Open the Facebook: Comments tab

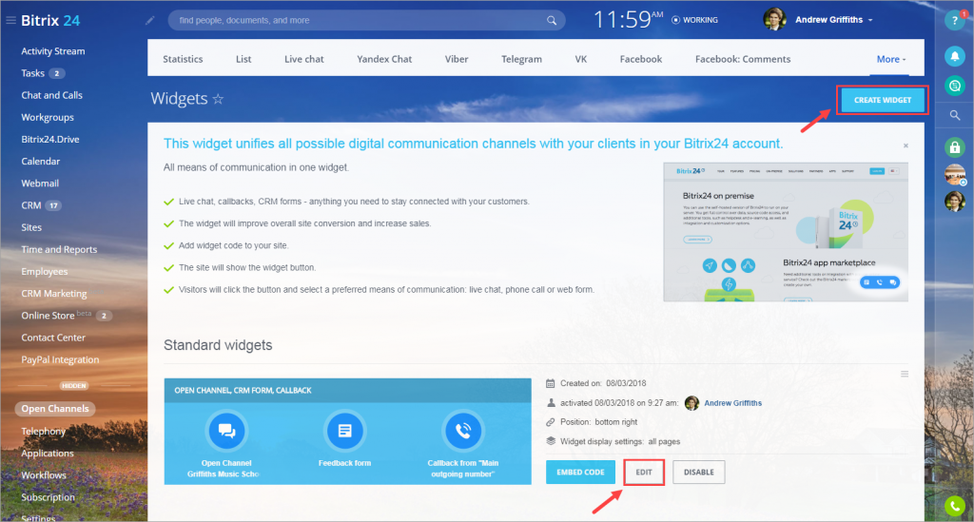(742, 59)
